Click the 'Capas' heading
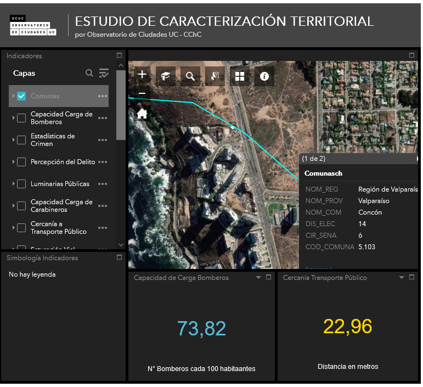423x387 pixels. (24, 74)
